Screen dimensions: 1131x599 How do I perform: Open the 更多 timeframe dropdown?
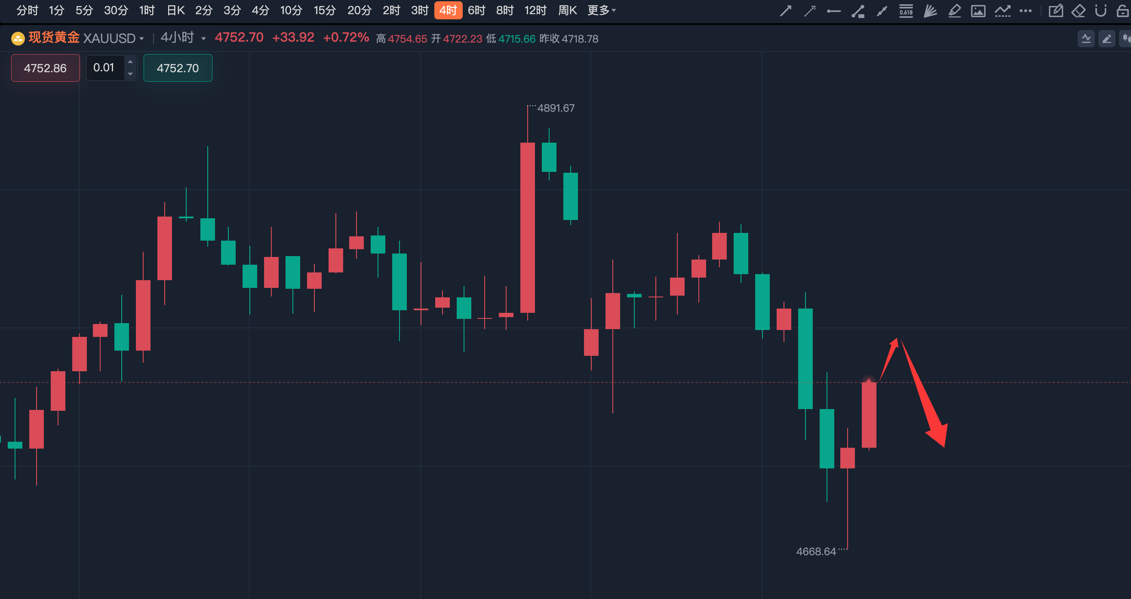pyautogui.click(x=602, y=10)
